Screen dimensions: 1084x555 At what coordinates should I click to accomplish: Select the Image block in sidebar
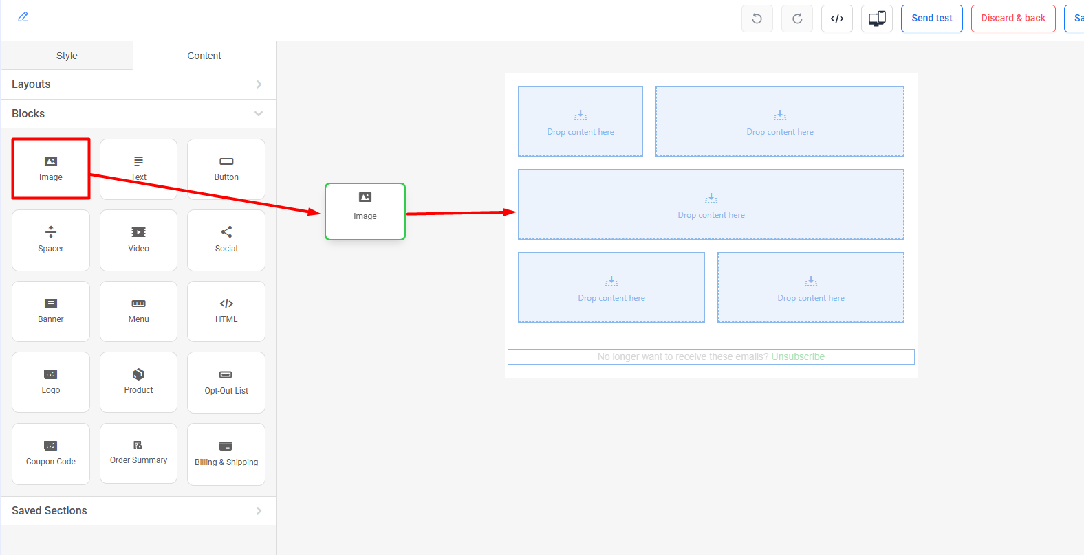point(51,168)
